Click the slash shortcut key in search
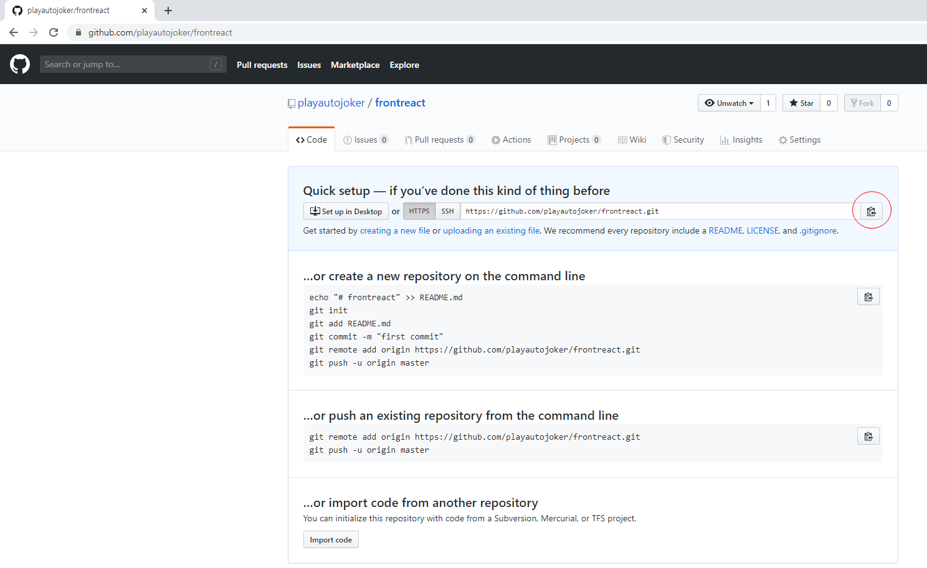 (x=216, y=64)
